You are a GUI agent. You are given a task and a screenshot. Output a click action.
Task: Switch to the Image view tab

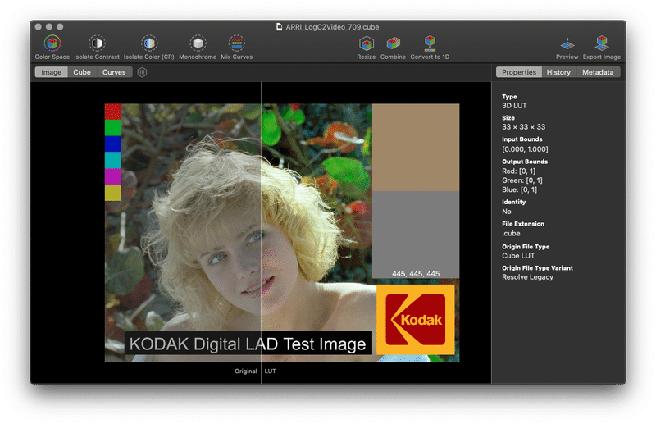pos(51,72)
